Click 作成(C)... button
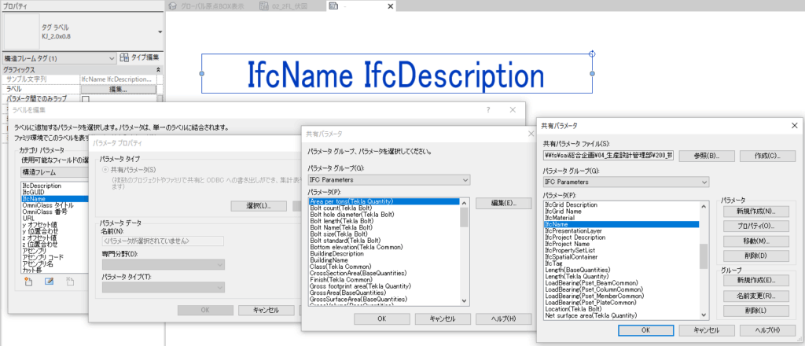 pos(767,156)
